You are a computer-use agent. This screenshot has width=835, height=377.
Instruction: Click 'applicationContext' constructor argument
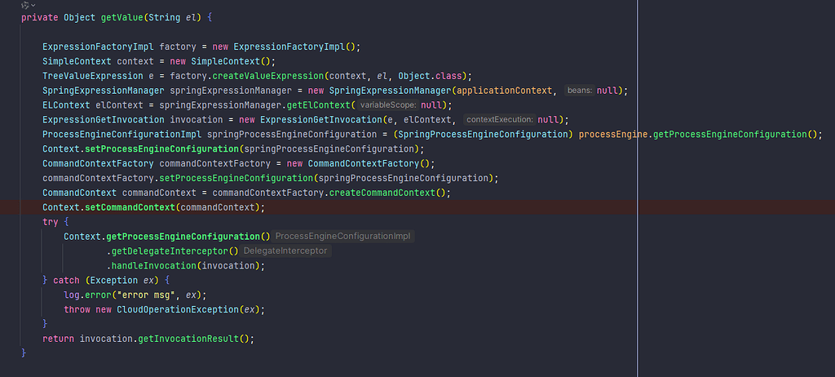pyautogui.click(x=505, y=91)
